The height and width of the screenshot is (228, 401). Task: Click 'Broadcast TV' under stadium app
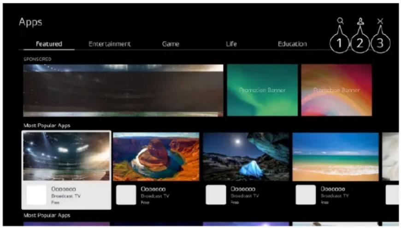66,196
